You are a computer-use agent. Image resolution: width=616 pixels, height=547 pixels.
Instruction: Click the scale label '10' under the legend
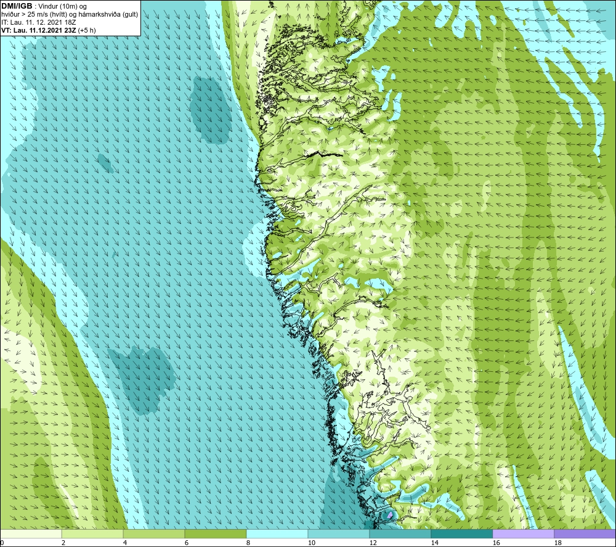[311, 543]
